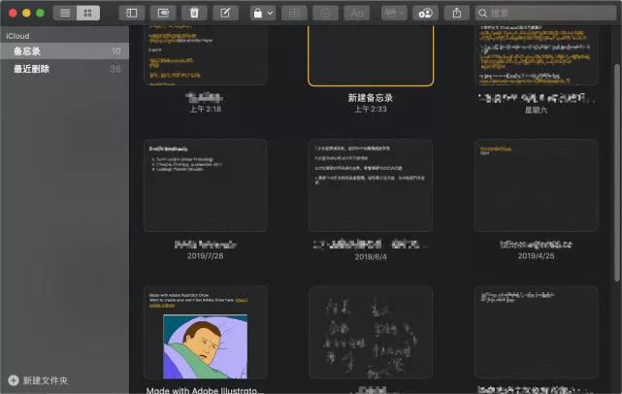Image resolution: width=622 pixels, height=394 pixels.
Task: Switch to gallery view
Action: click(88, 13)
